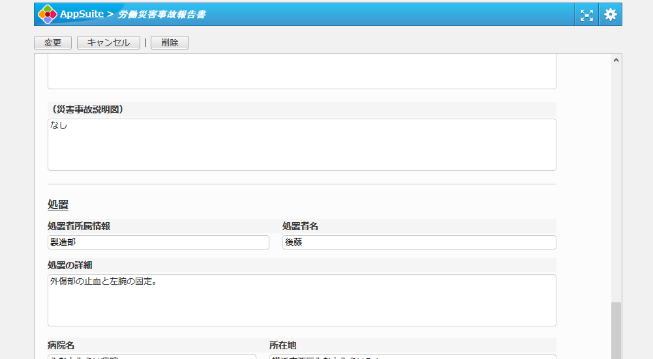Select the 病院名 input field
This screenshot has width=653, height=359.
pyautogui.click(x=151, y=356)
